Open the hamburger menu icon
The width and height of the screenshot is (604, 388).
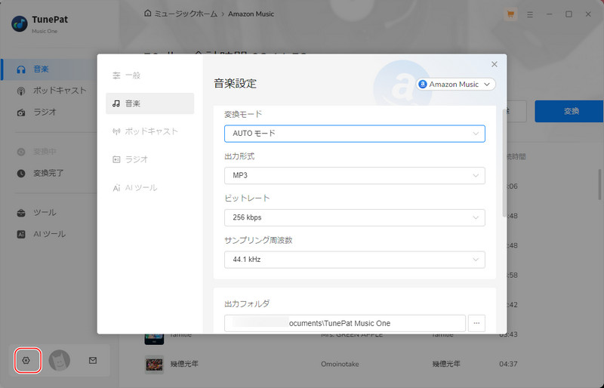click(x=530, y=14)
